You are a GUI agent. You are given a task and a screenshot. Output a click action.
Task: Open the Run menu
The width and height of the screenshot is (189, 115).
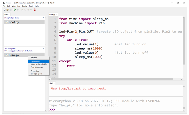(x=19, y=6)
